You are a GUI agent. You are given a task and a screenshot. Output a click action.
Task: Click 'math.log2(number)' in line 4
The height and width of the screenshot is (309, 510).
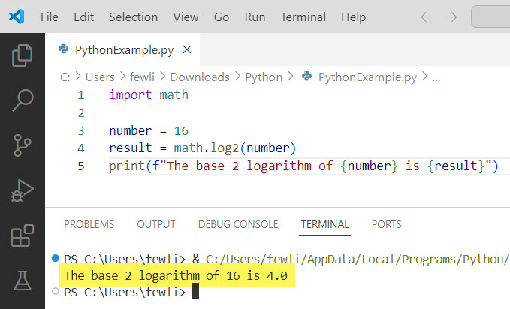pyautogui.click(x=235, y=148)
